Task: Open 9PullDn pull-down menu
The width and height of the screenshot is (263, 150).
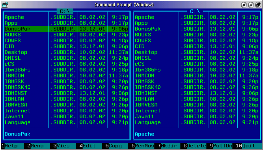Action: point(221,146)
